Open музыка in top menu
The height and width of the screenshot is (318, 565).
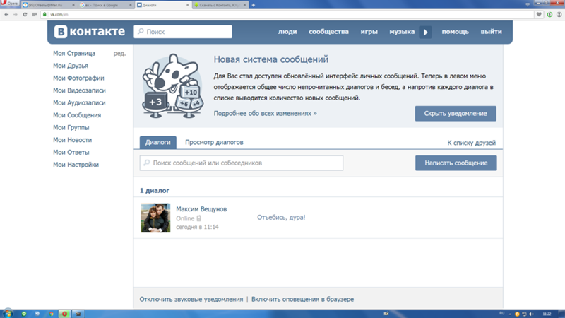coord(402,31)
